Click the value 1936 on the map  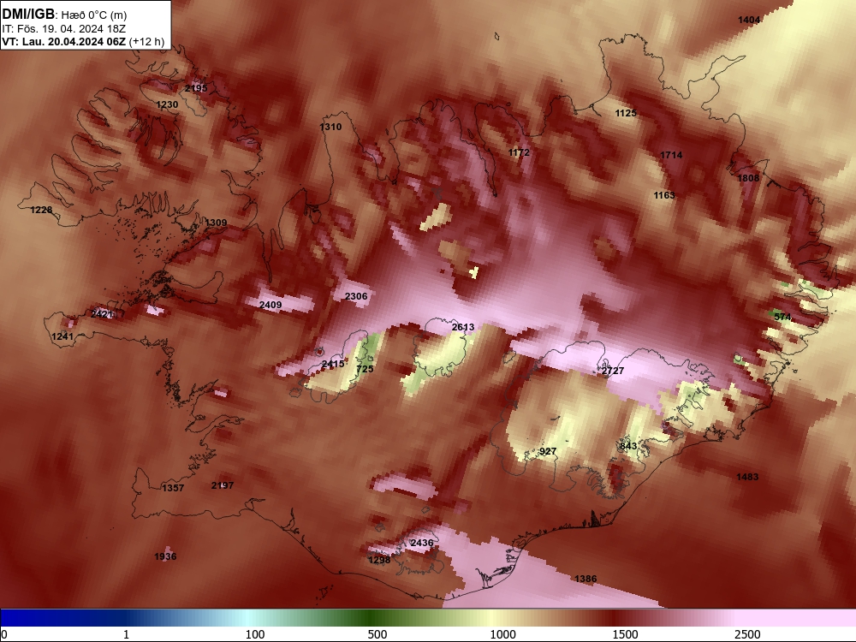(x=165, y=556)
